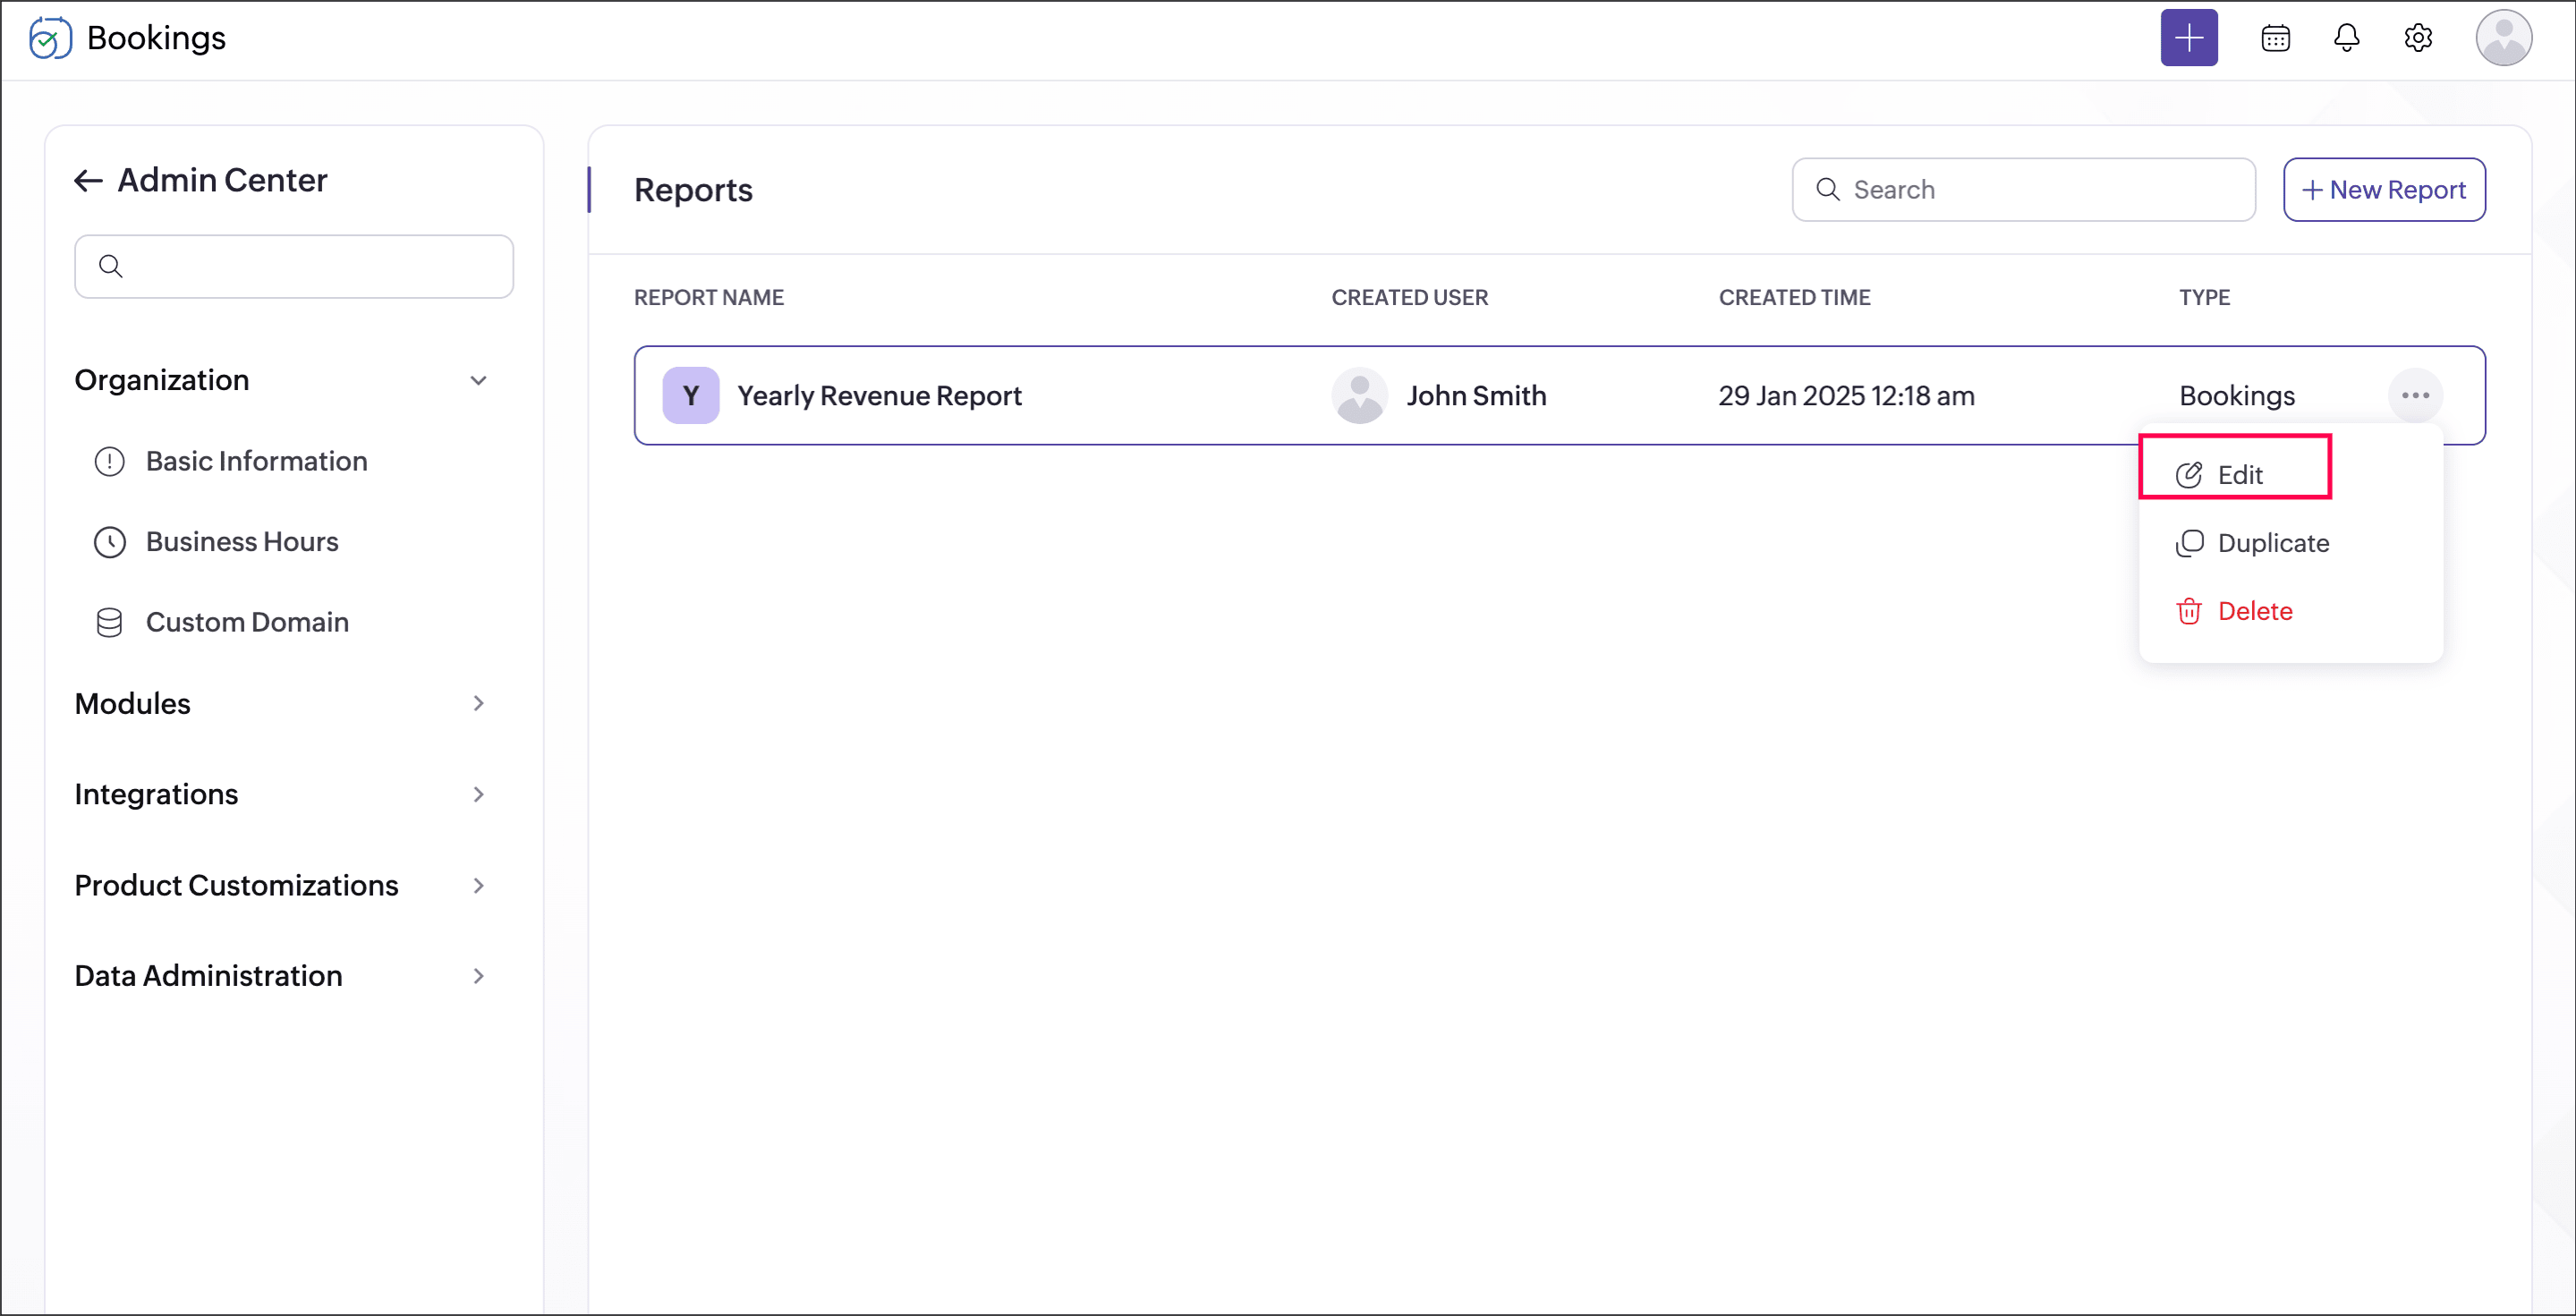Click the Custom Domain database icon
Viewport: 2576px width, 1316px height.
pos(109,623)
